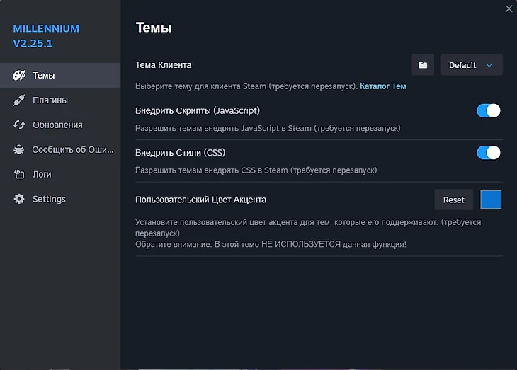Switch to the Обновления section label

pyautogui.click(x=57, y=125)
